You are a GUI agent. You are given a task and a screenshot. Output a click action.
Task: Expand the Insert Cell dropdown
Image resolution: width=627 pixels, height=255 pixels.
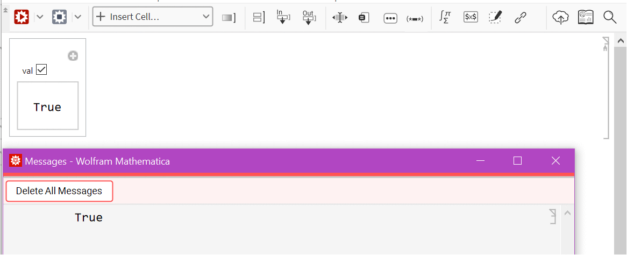(x=153, y=17)
